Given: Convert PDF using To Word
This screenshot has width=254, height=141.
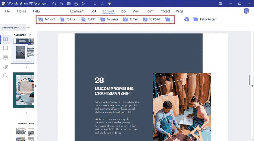Looking at the screenshot, I should (x=47, y=20).
